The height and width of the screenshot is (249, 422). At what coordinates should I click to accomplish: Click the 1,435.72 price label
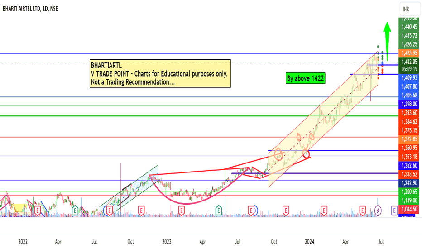tap(409, 35)
